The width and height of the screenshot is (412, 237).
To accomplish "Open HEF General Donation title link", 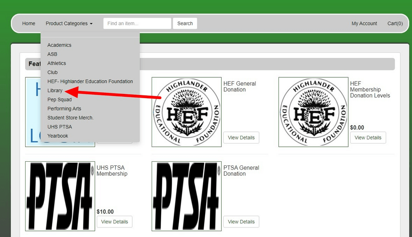I will 240,86.
